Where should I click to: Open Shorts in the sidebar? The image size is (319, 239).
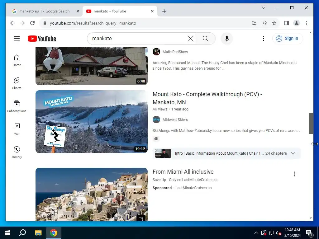(x=17, y=83)
